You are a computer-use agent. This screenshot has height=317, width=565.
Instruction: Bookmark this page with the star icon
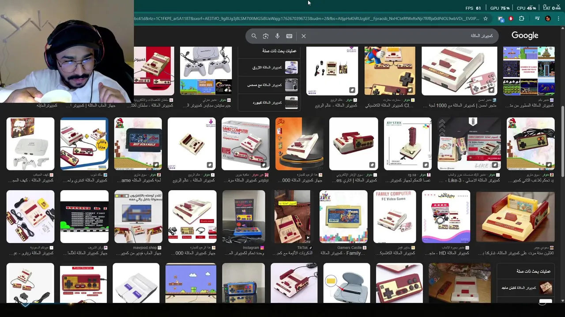486,18
